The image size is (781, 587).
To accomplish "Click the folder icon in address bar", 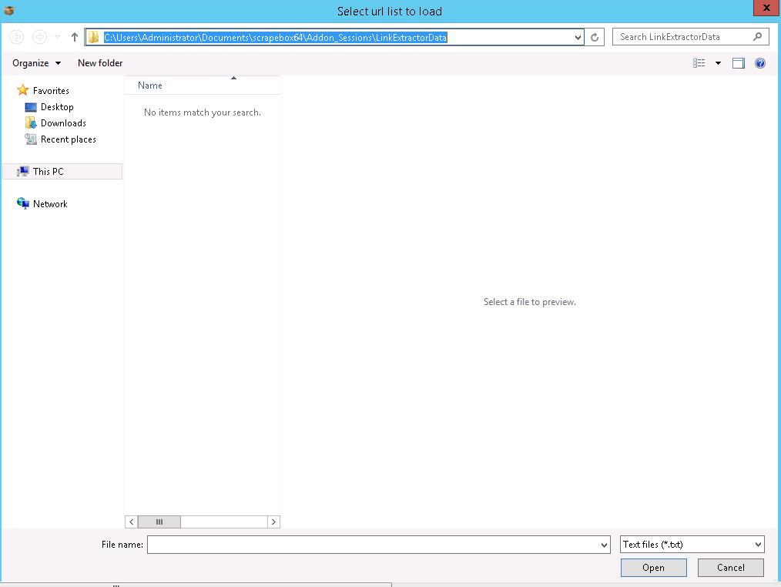I will click(x=93, y=38).
